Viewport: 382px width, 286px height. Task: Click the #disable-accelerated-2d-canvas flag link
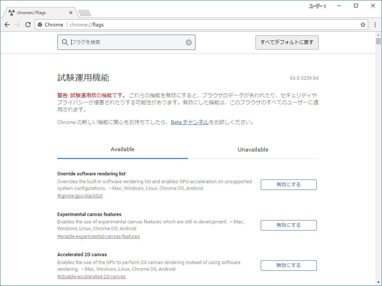(x=91, y=276)
